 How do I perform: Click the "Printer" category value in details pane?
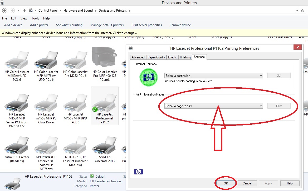coord(95,186)
